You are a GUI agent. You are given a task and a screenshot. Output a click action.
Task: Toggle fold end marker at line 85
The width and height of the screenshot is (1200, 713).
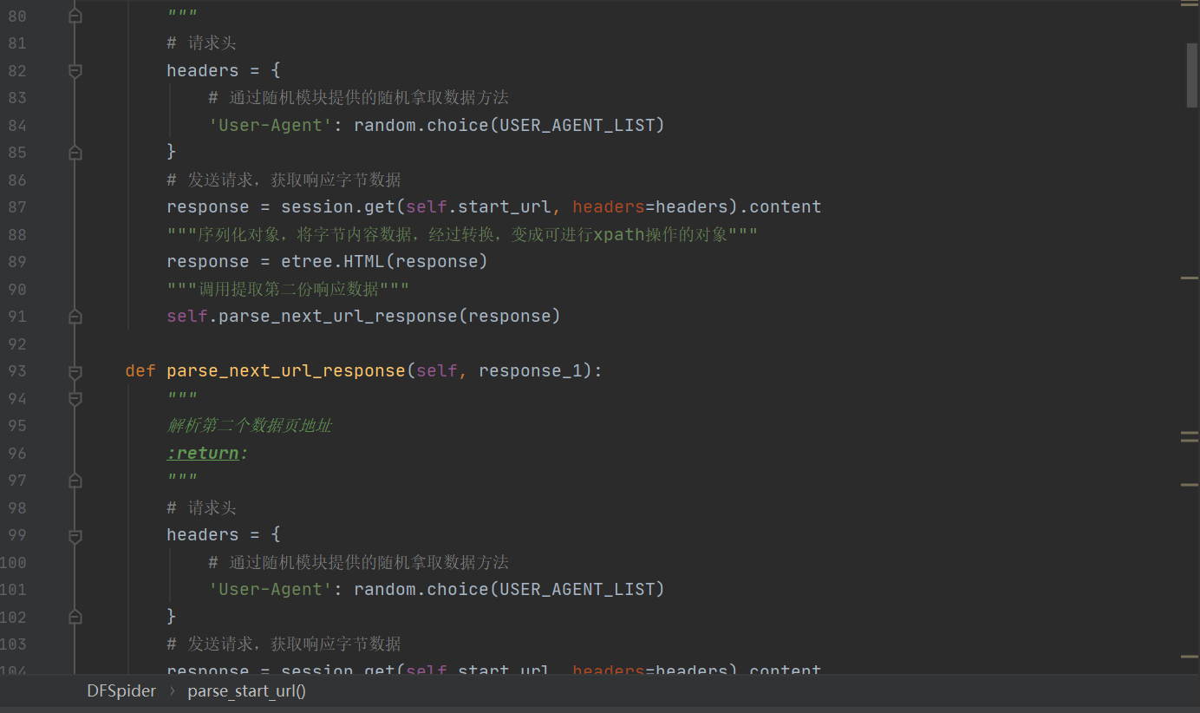(75, 153)
